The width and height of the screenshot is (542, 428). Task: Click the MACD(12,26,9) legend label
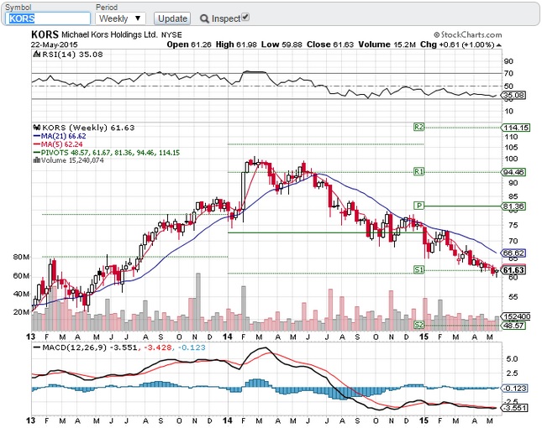click(74, 347)
